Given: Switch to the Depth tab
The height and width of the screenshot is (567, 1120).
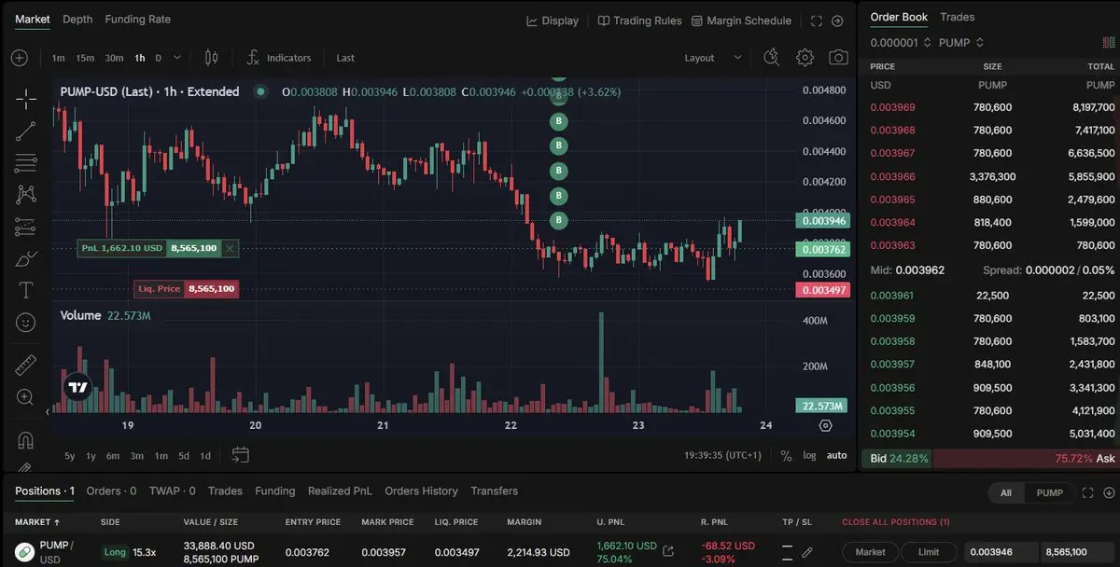Looking at the screenshot, I should point(77,19).
